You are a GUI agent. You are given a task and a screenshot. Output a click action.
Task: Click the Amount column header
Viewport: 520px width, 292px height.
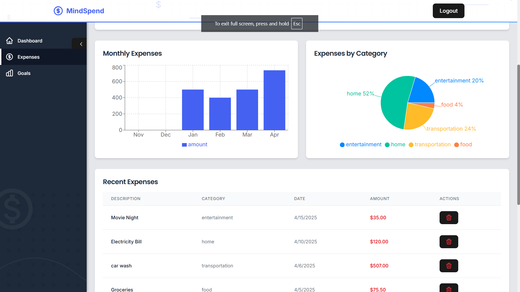click(379, 199)
